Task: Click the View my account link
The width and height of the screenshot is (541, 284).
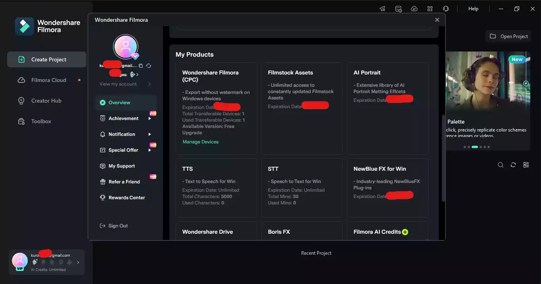Action: [118, 84]
